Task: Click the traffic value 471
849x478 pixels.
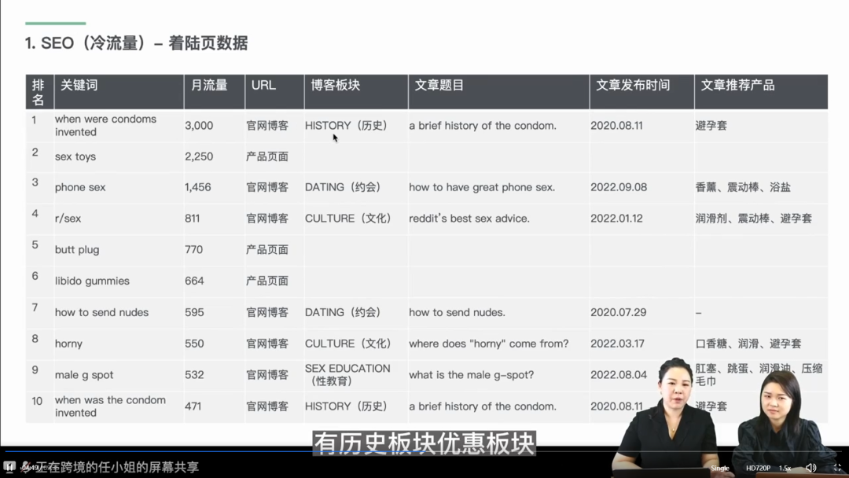Action: tap(193, 406)
